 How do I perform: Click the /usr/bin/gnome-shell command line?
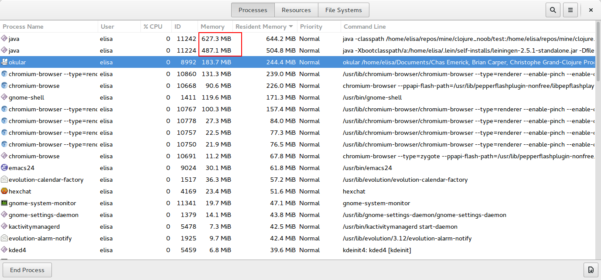(x=372, y=97)
